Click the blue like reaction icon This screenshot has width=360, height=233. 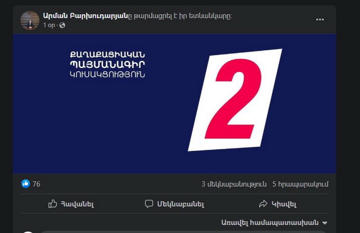[x=26, y=184]
